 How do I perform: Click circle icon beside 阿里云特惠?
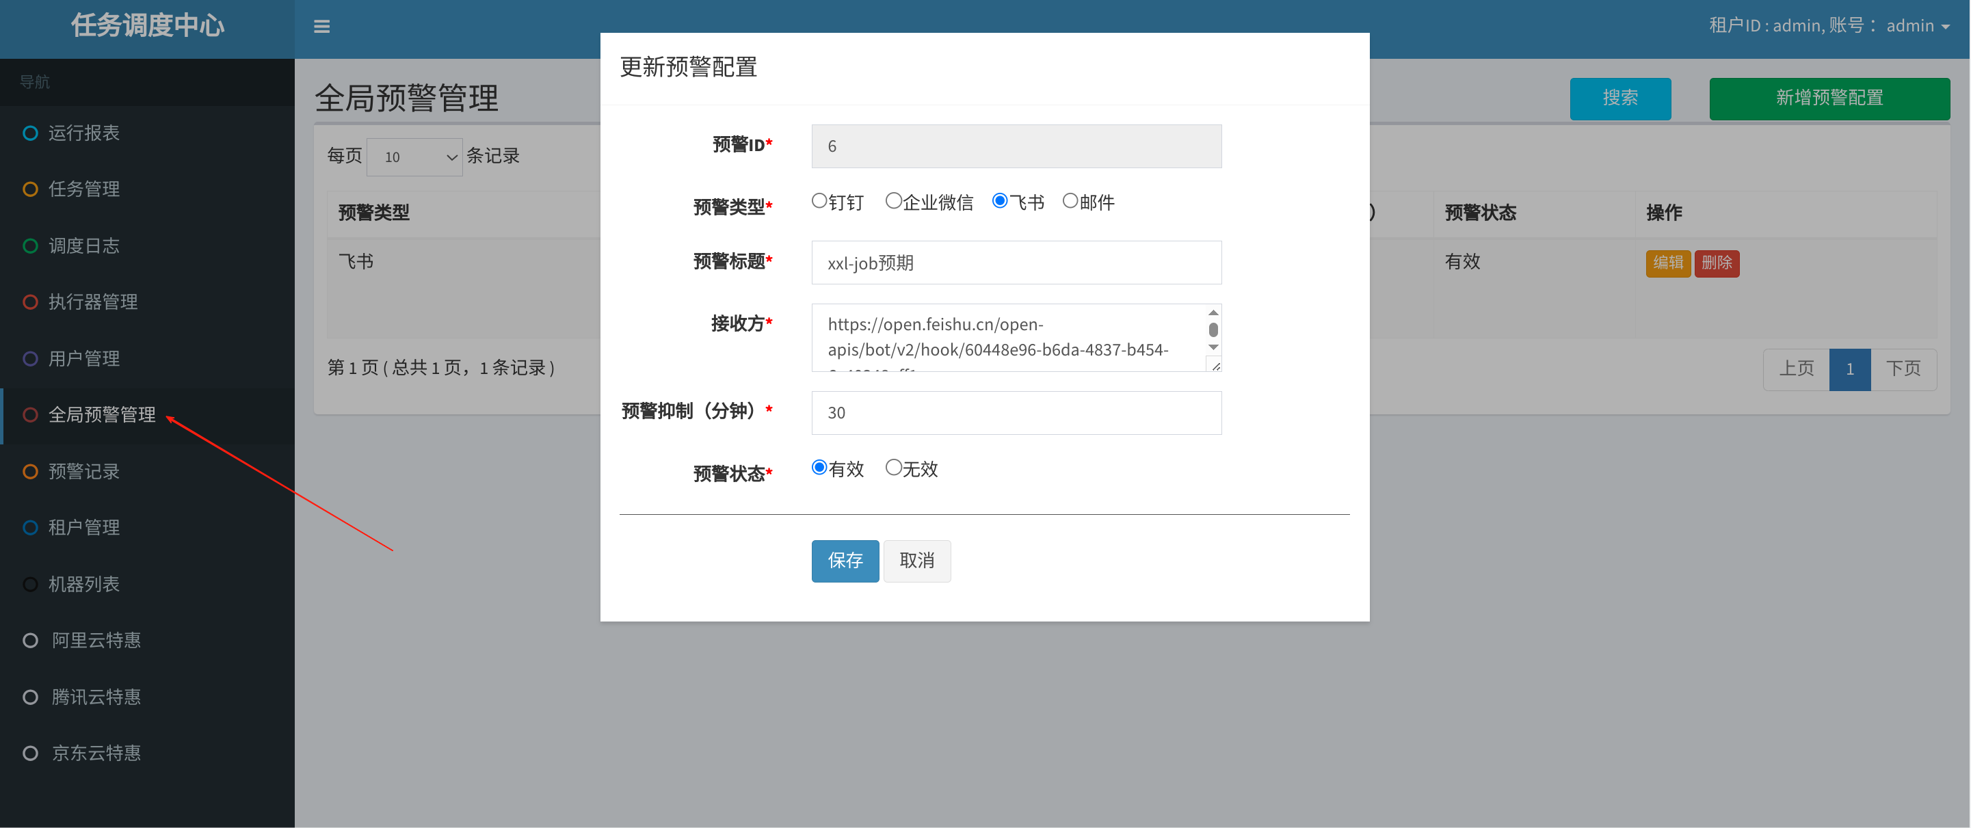click(30, 641)
